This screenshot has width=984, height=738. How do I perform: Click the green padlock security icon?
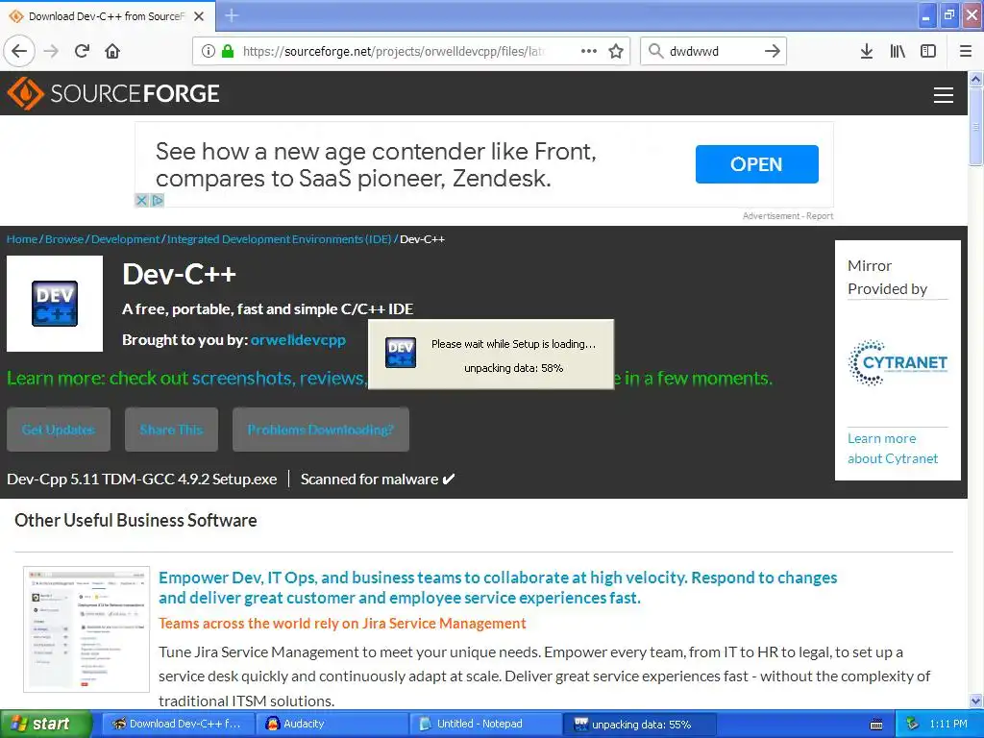[x=228, y=51]
